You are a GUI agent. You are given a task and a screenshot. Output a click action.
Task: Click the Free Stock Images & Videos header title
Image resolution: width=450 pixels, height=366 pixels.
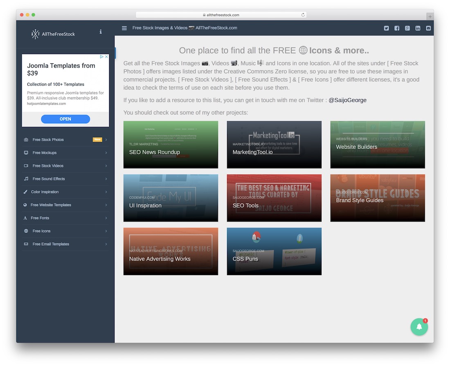pos(184,28)
